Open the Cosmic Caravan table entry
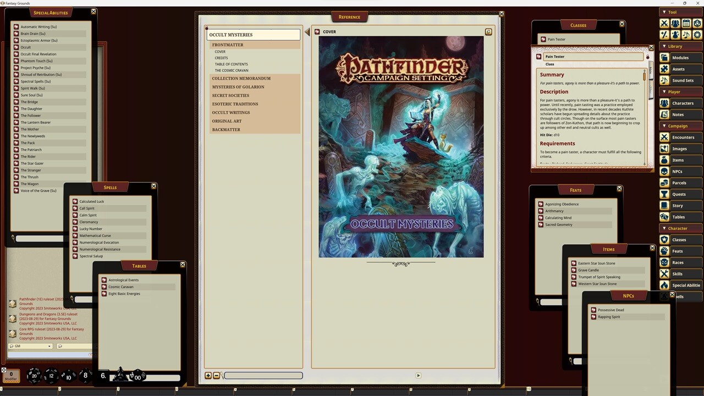 [x=121, y=287]
